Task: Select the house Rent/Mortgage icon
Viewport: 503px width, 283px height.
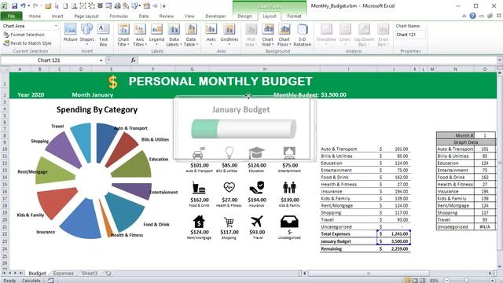Action: pyautogui.click(x=199, y=222)
